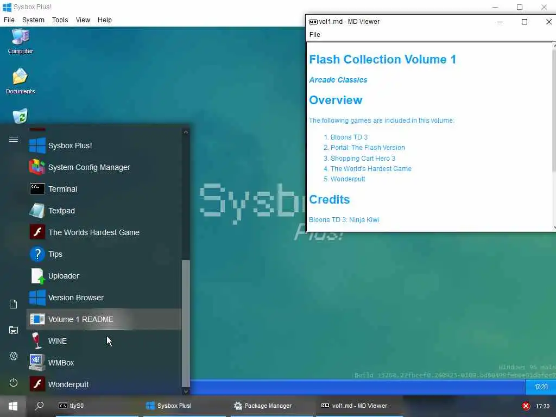Open the Terminal app entry
The height and width of the screenshot is (417, 556).
pos(104,189)
